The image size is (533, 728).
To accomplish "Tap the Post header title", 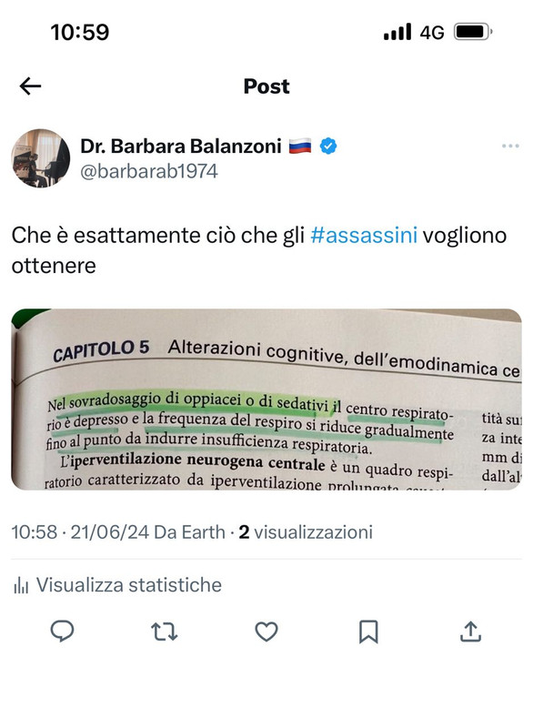I will (x=266, y=86).
